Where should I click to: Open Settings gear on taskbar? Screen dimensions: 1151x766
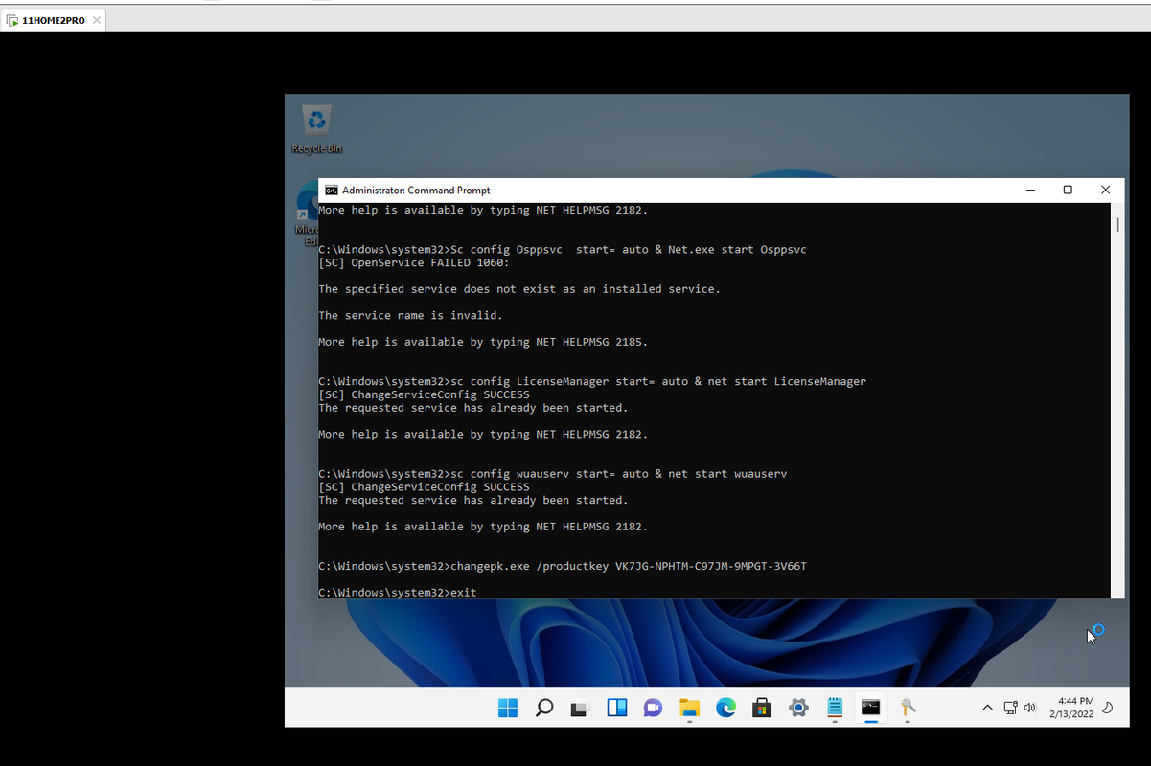798,708
